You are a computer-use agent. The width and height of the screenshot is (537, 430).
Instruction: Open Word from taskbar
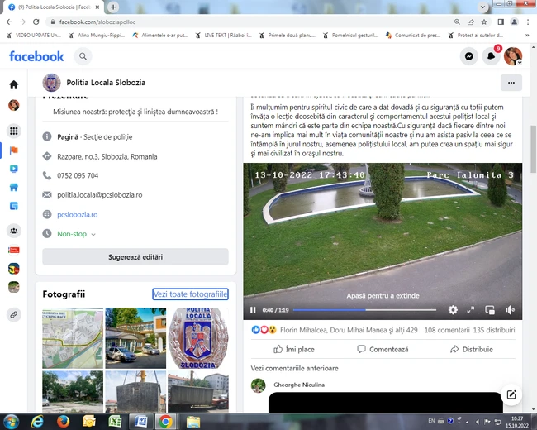pos(140,422)
